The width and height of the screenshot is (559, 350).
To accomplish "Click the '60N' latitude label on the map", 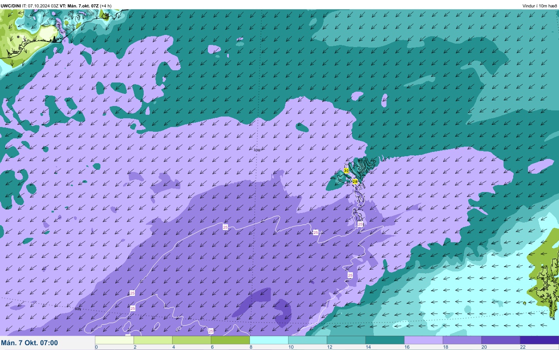I will (78, 309).
